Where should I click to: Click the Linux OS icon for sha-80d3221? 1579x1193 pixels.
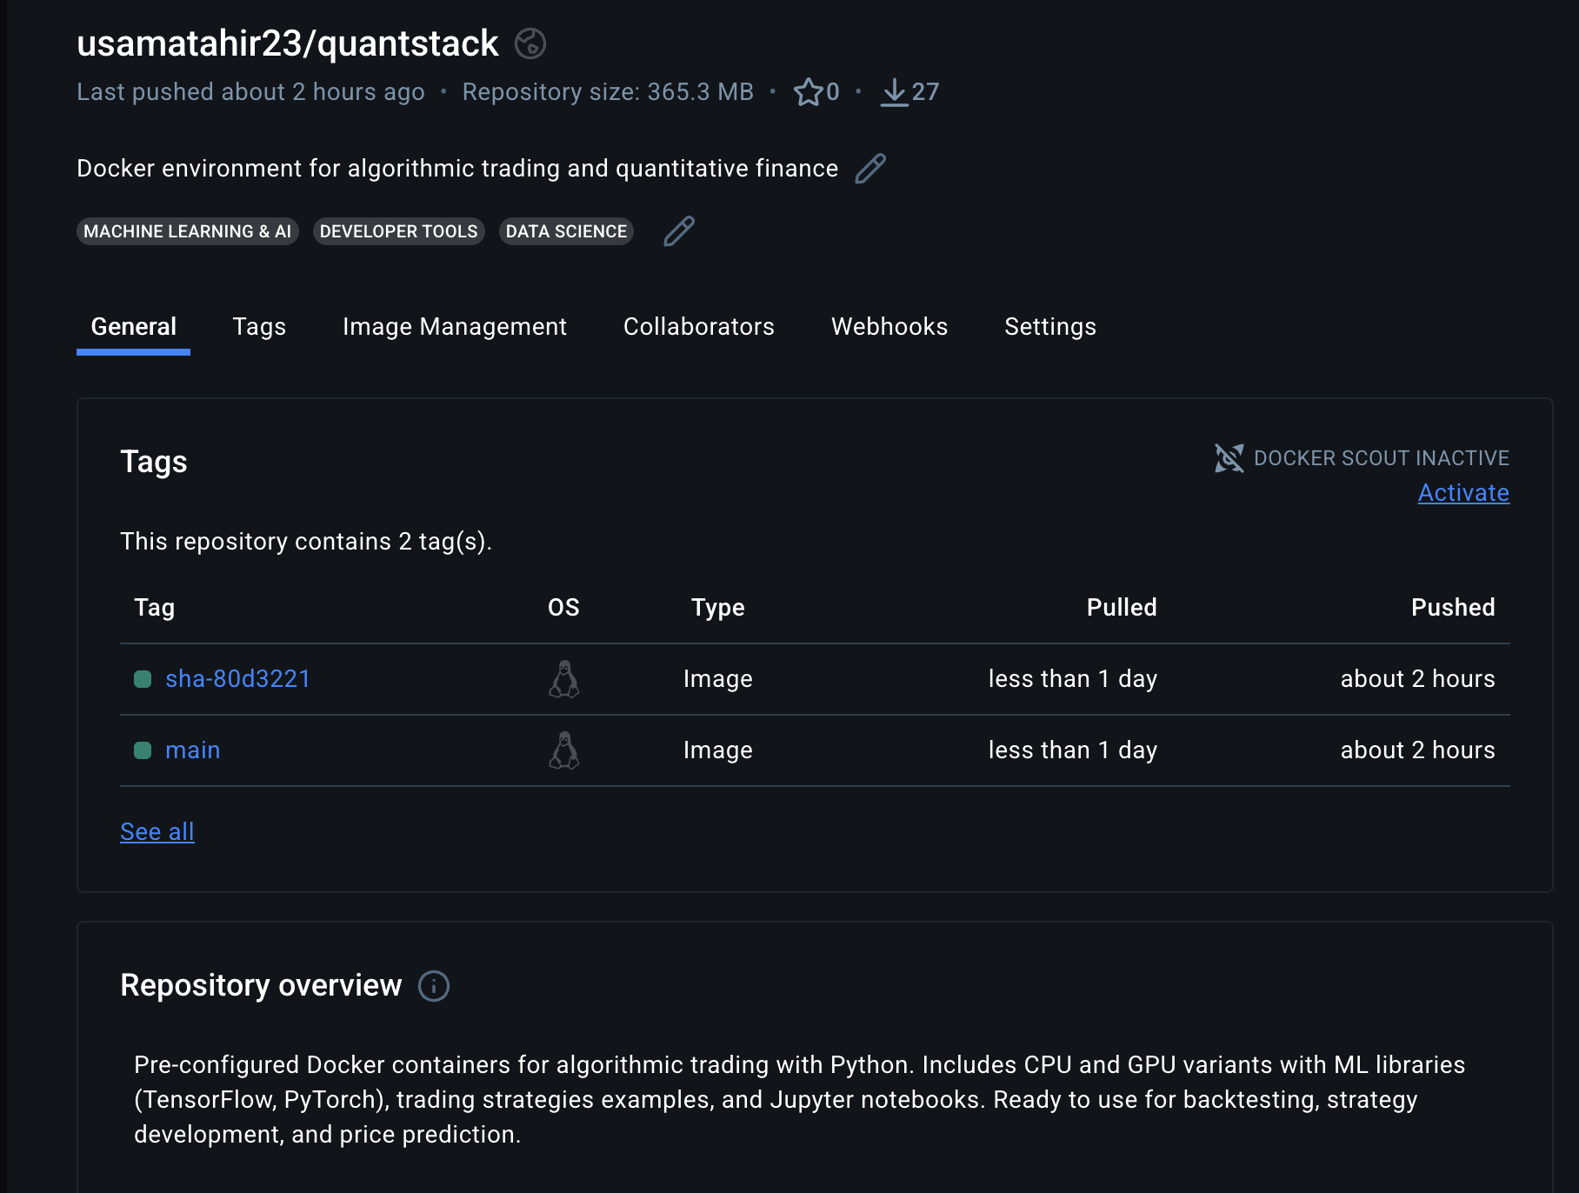click(x=564, y=679)
